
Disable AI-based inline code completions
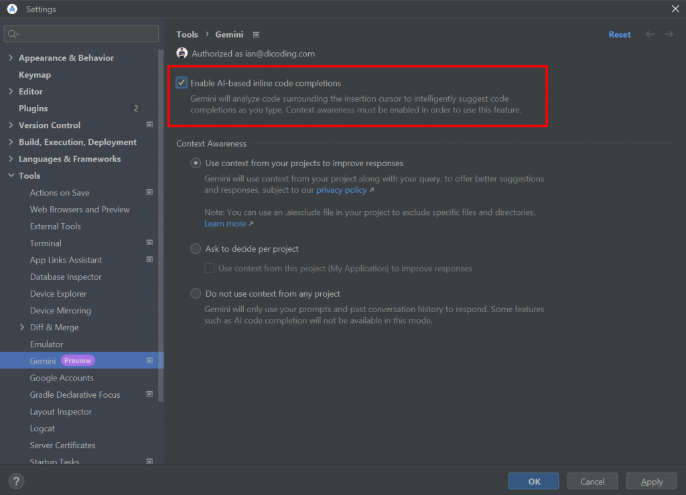(x=181, y=82)
